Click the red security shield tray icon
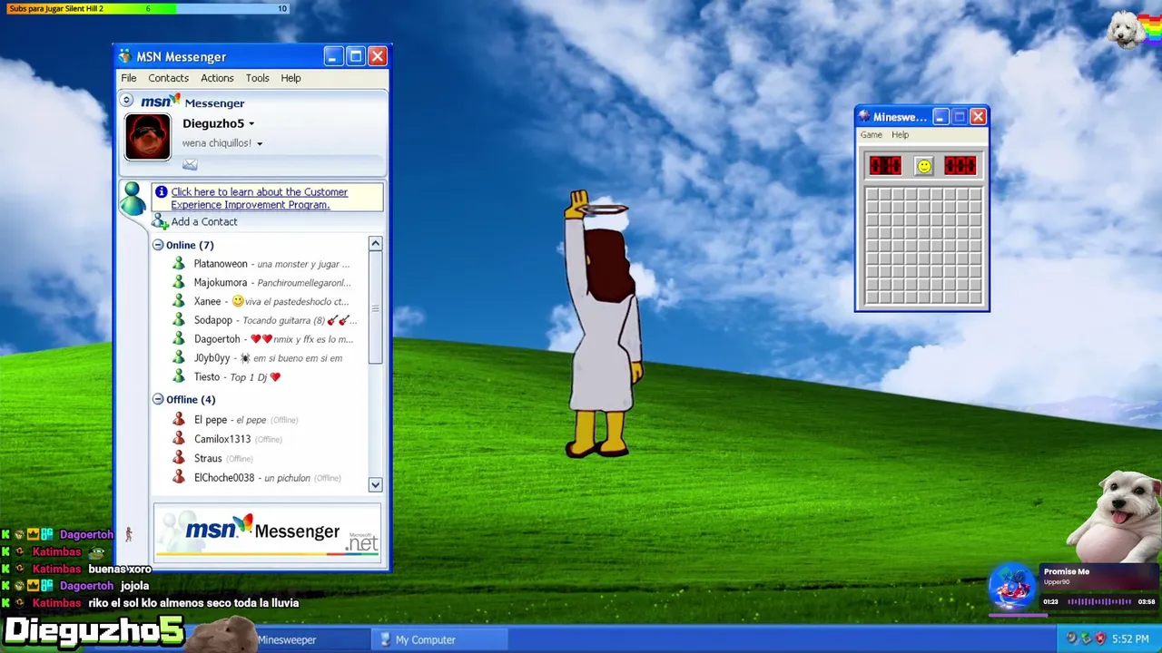 [1100, 639]
